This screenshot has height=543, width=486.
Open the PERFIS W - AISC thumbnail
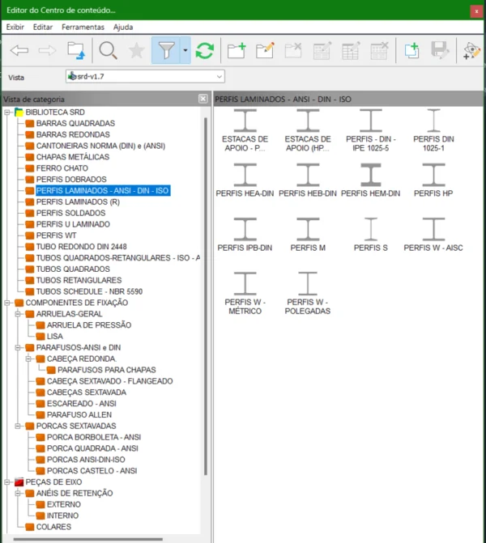coord(433,235)
